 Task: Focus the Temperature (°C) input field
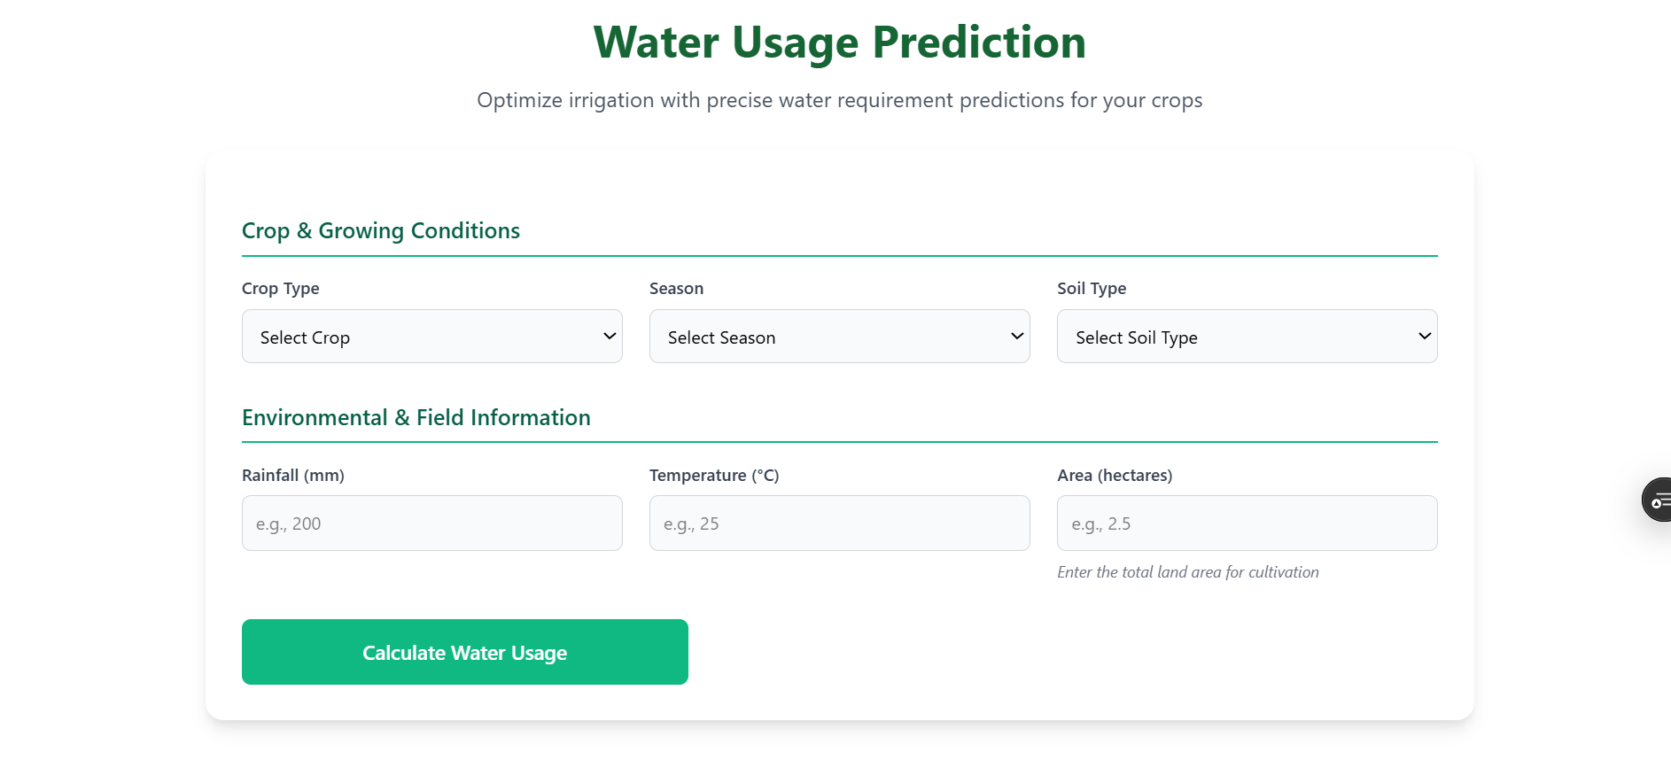point(839,523)
